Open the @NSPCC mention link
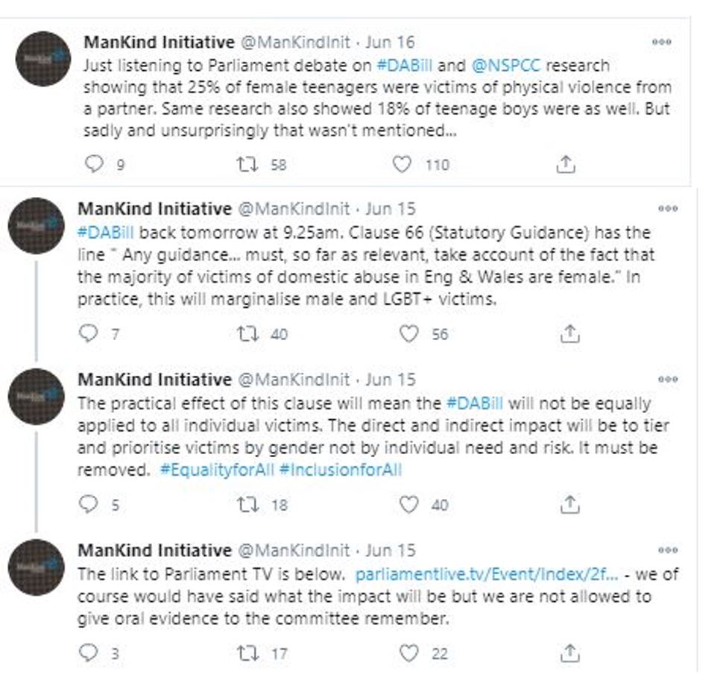This screenshot has width=726, height=698. (x=505, y=66)
